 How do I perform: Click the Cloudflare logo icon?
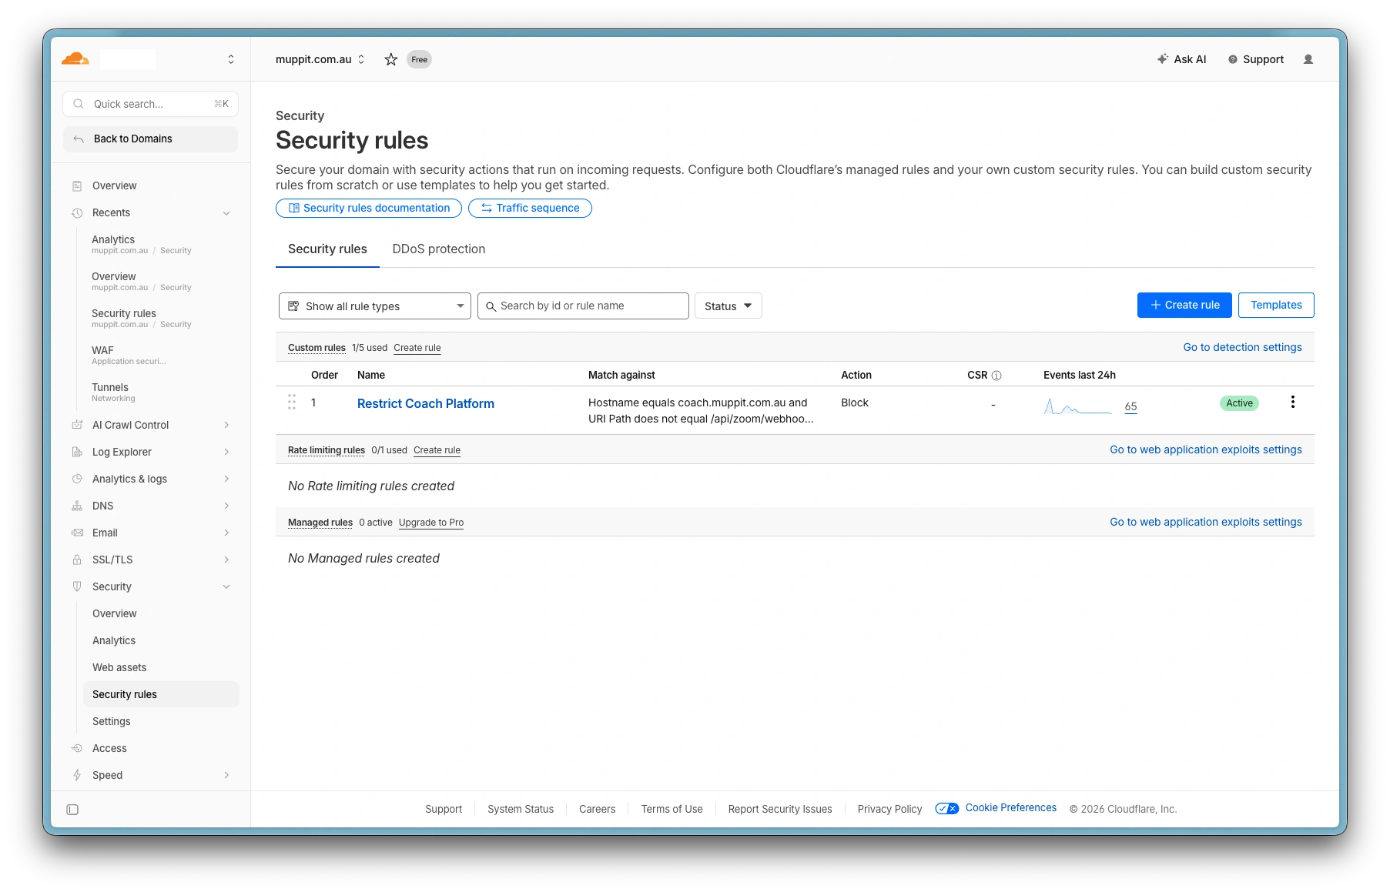pos(75,59)
